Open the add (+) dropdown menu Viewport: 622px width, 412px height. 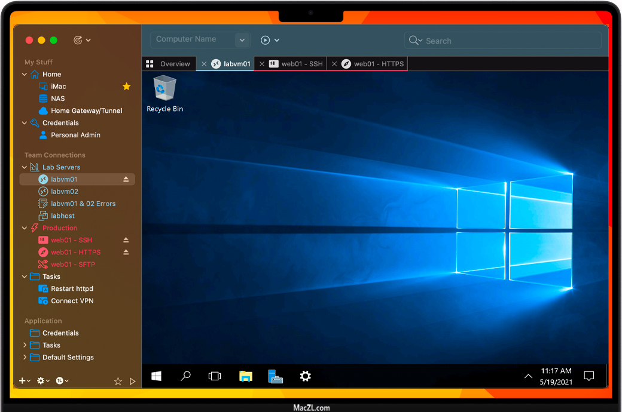(25, 381)
